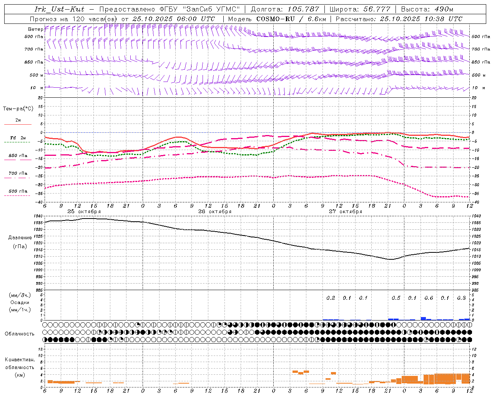Click the Облачность row label

[20, 334]
